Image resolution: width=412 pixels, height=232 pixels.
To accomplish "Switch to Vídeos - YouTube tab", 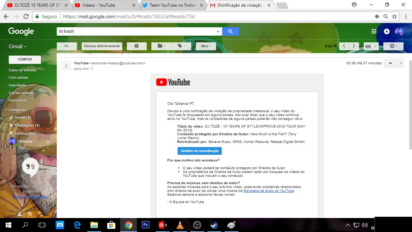I will [104, 5].
